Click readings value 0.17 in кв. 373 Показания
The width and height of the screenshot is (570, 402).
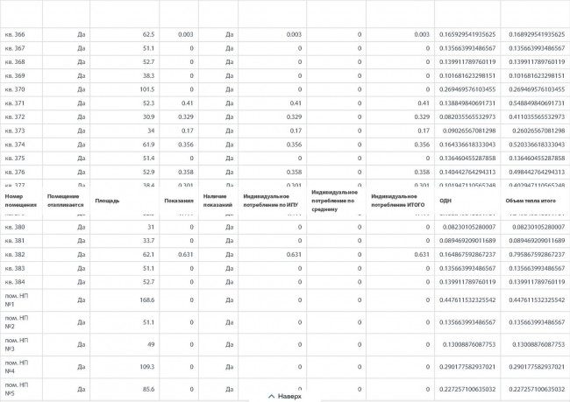pyautogui.click(x=188, y=130)
